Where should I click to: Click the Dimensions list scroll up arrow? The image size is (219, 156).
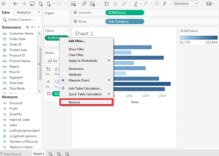pyautogui.click(x=39, y=33)
